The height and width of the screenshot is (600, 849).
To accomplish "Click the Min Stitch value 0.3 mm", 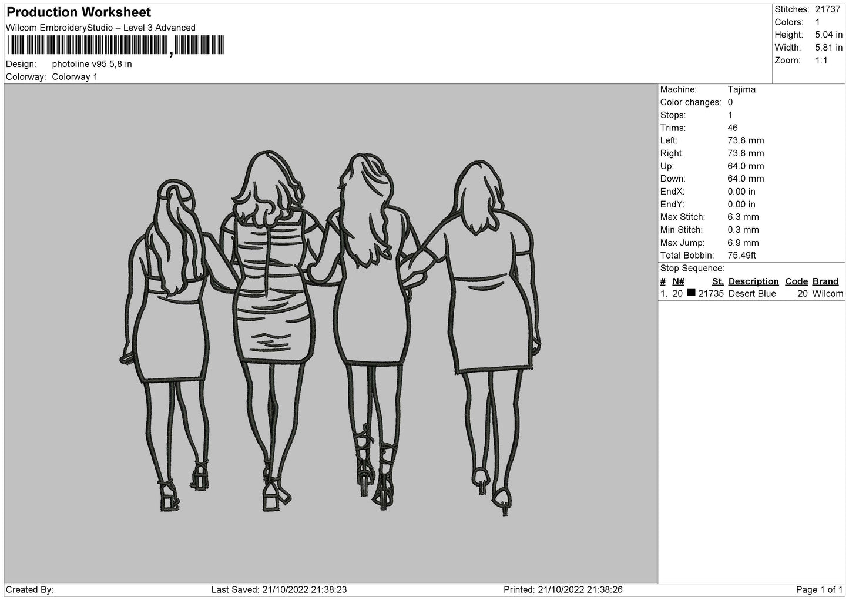I will pyautogui.click(x=743, y=230).
